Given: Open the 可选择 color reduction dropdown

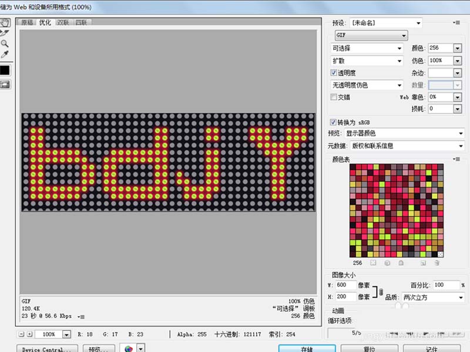Looking at the screenshot, I should click(x=367, y=48).
